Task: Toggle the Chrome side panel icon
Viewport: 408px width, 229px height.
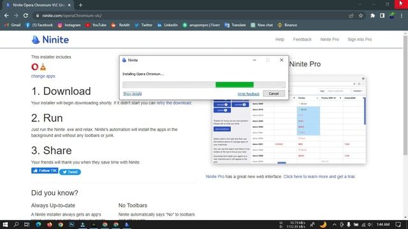Action: (x=382, y=15)
